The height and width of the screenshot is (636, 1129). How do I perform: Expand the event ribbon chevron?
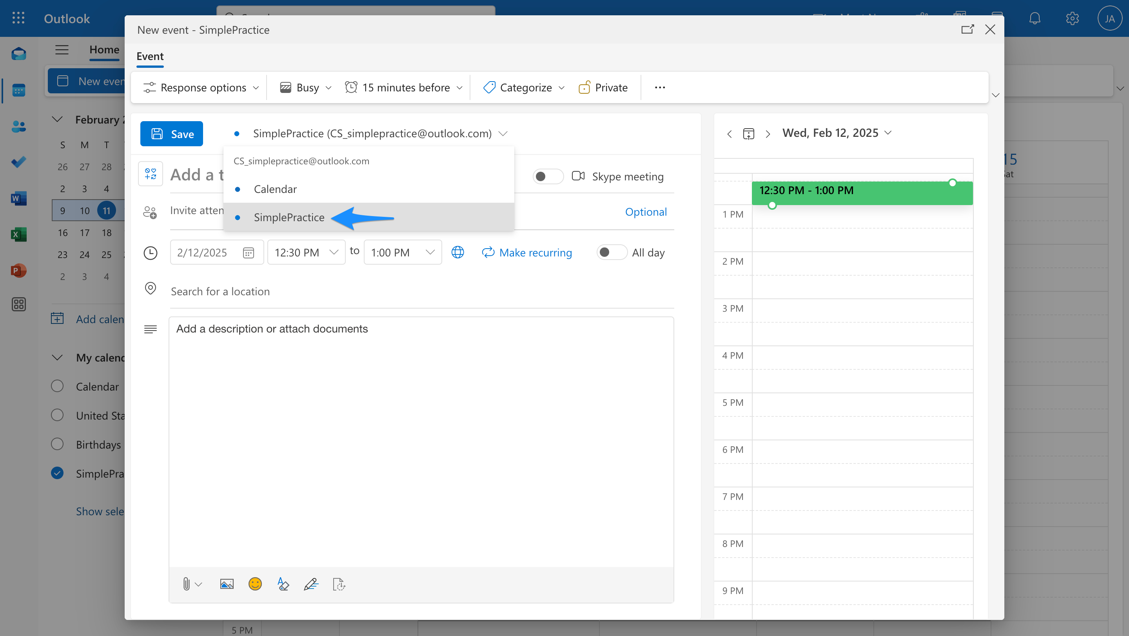[995, 95]
